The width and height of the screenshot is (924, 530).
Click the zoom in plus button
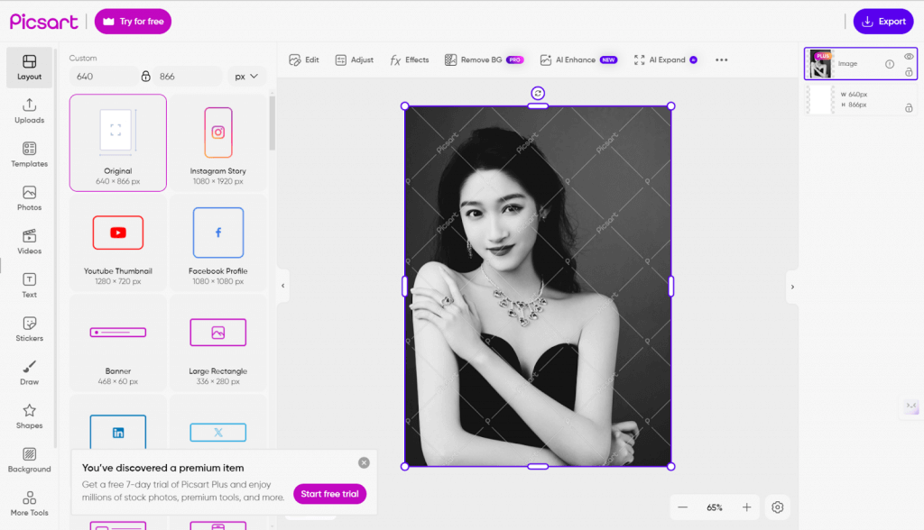pyautogui.click(x=746, y=507)
